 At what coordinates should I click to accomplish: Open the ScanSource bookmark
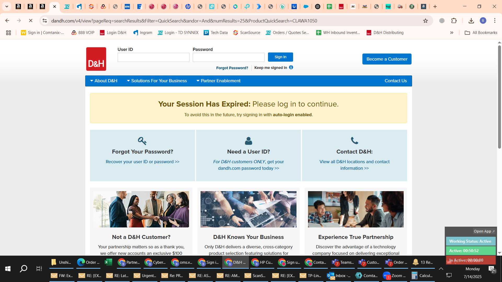pos(247,33)
